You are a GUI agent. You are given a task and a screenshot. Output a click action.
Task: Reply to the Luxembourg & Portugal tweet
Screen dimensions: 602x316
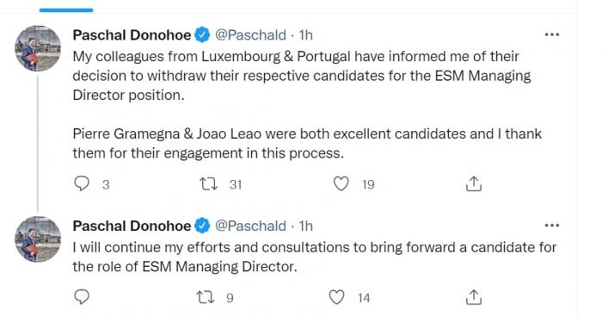pyautogui.click(x=82, y=183)
